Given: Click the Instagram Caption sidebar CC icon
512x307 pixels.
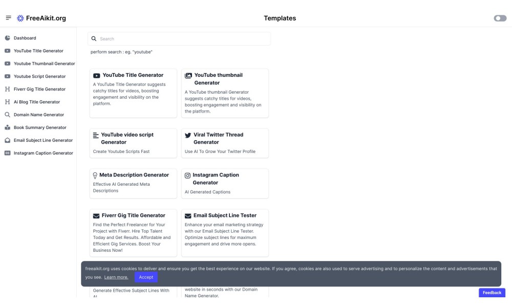Looking at the screenshot, I should 7,152.
